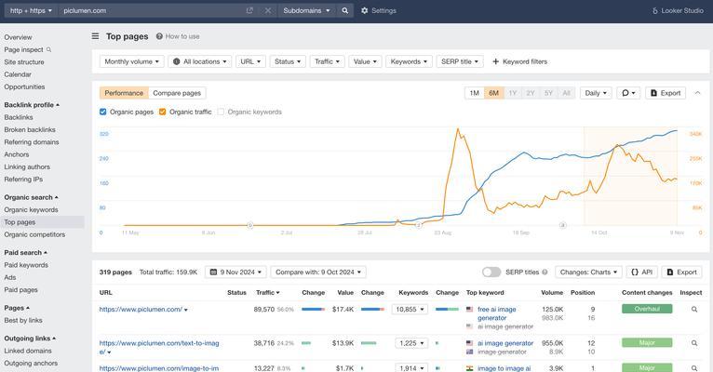Sort table by Traffic column
The height and width of the screenshot is (372, 713).
click(x=267, y=293)
